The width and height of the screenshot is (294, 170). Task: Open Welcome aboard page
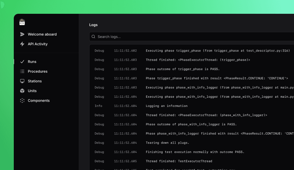coord(42,34)
